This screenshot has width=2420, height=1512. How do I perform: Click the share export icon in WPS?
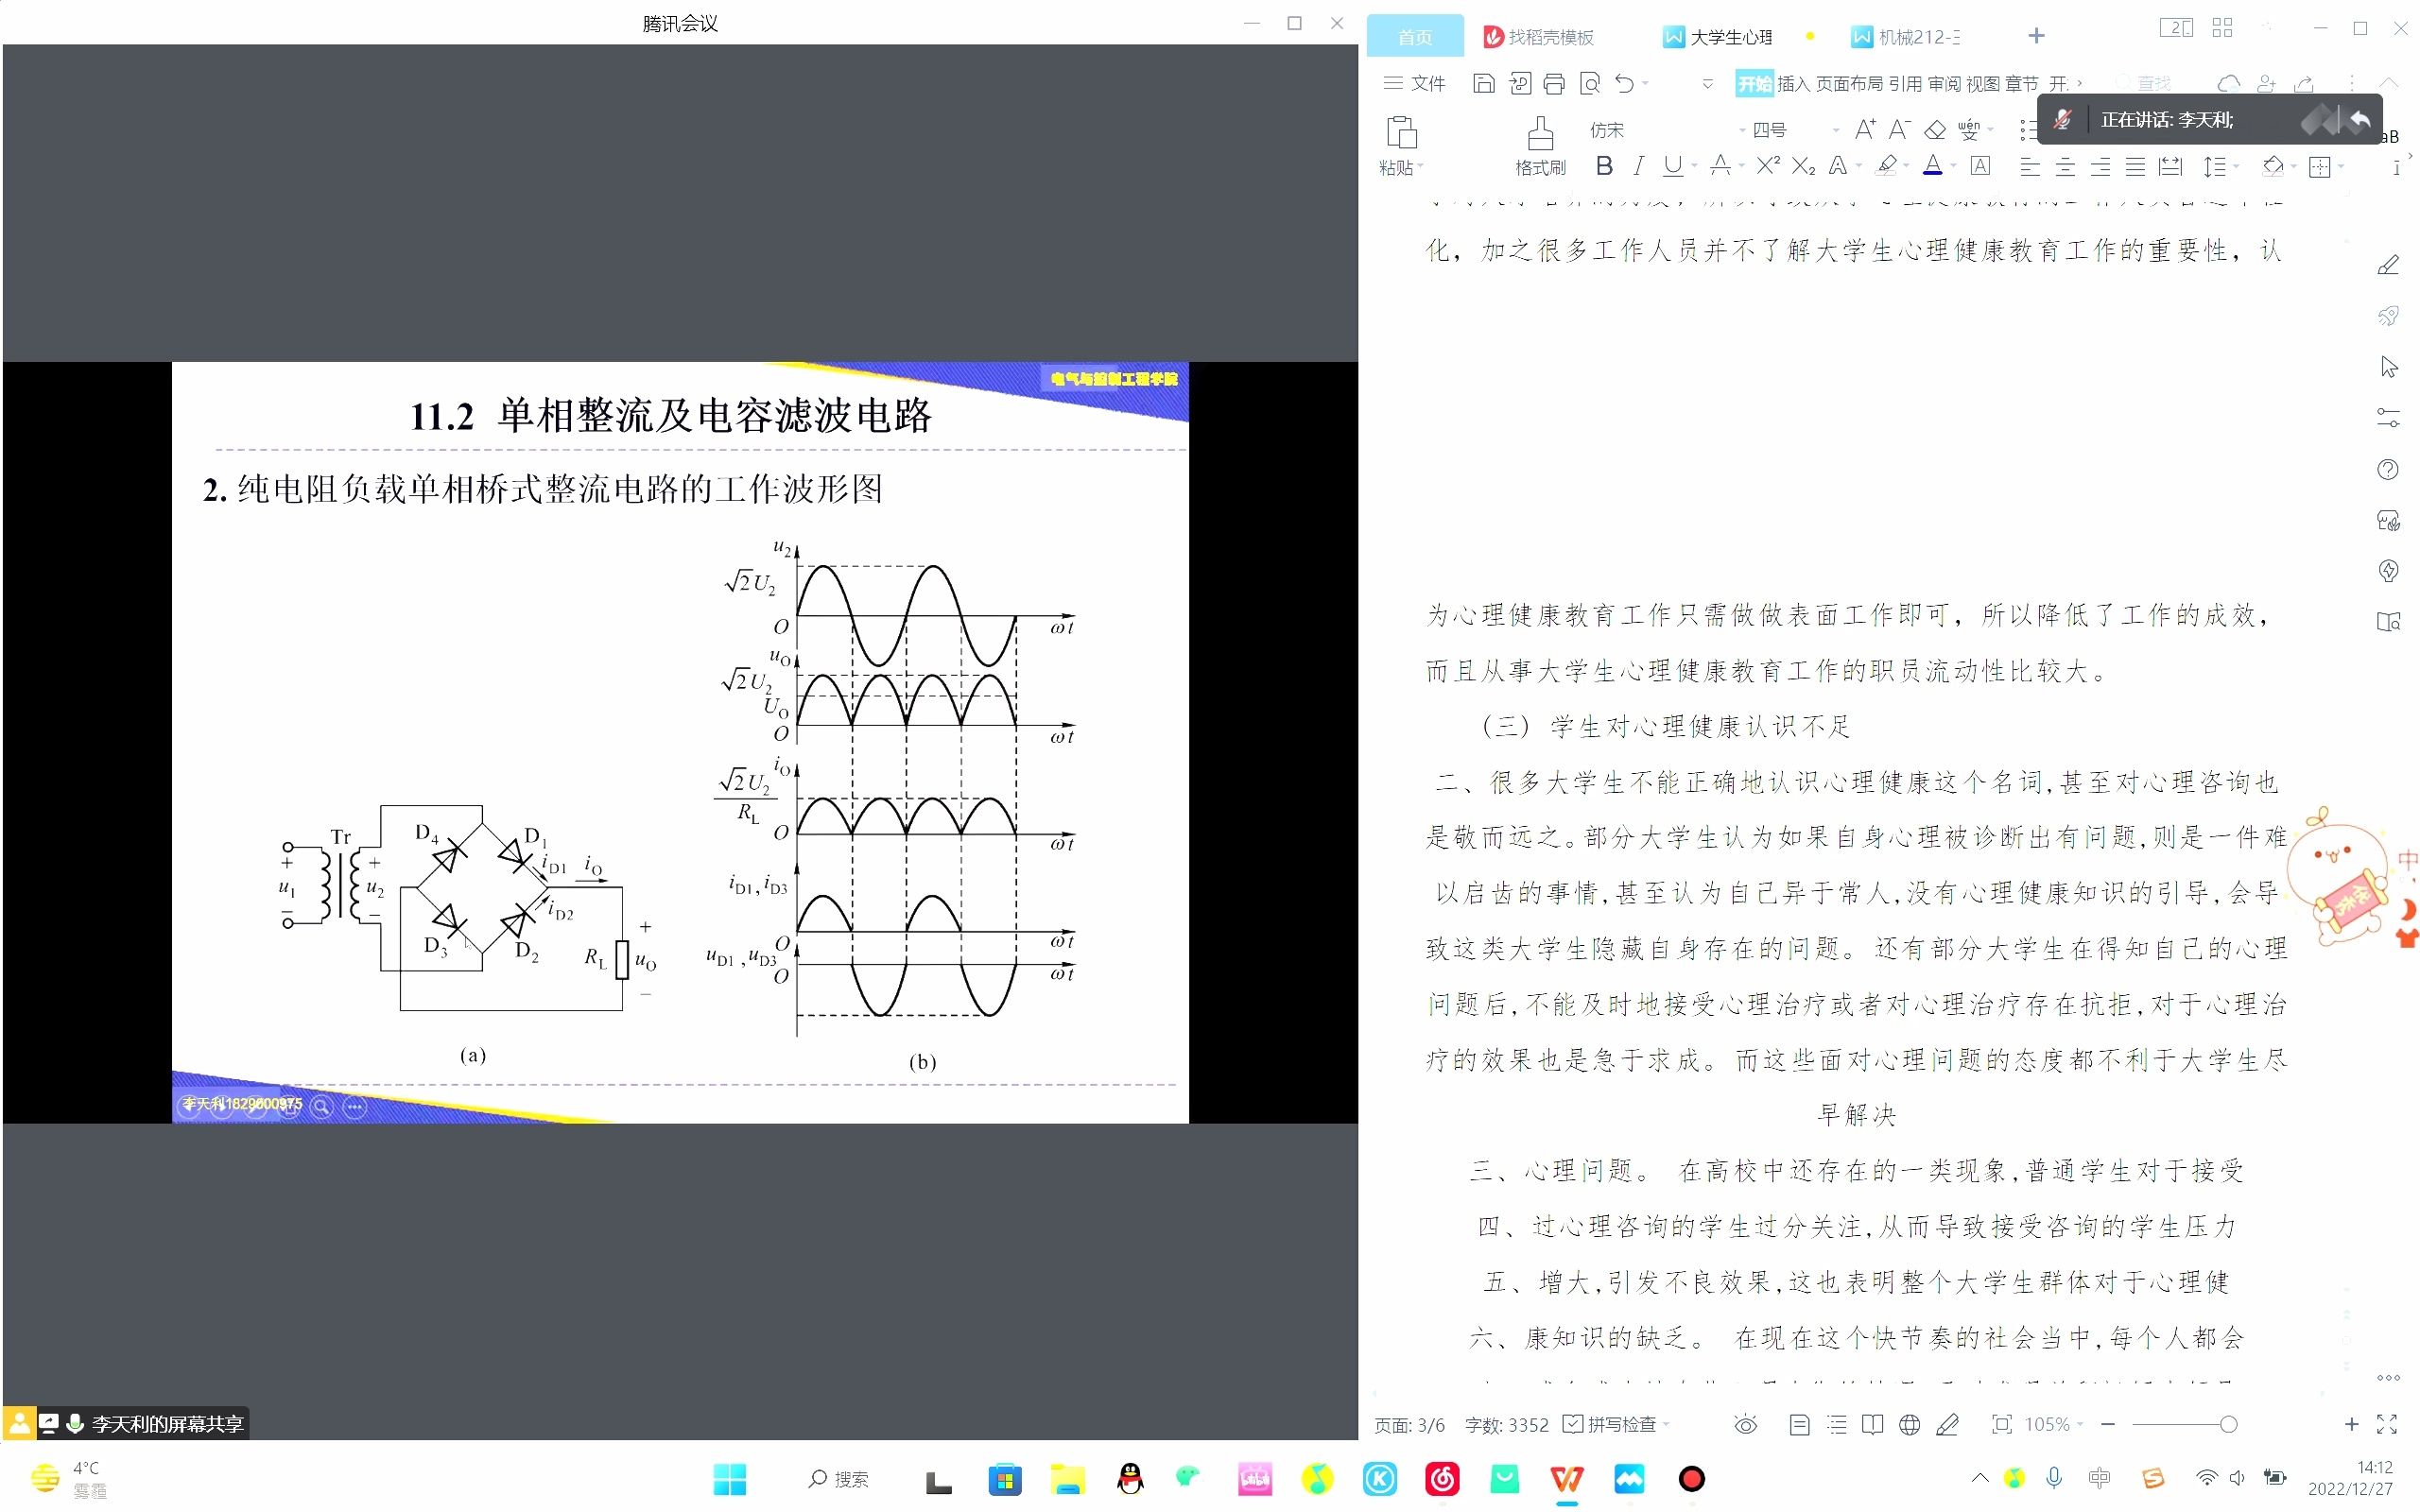2303,83
